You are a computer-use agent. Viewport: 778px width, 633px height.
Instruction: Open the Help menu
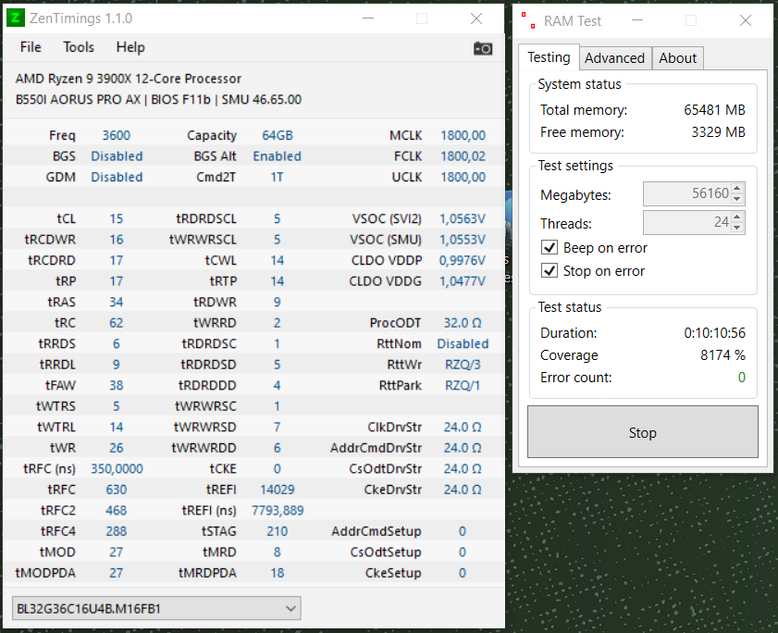pos(130,47)
